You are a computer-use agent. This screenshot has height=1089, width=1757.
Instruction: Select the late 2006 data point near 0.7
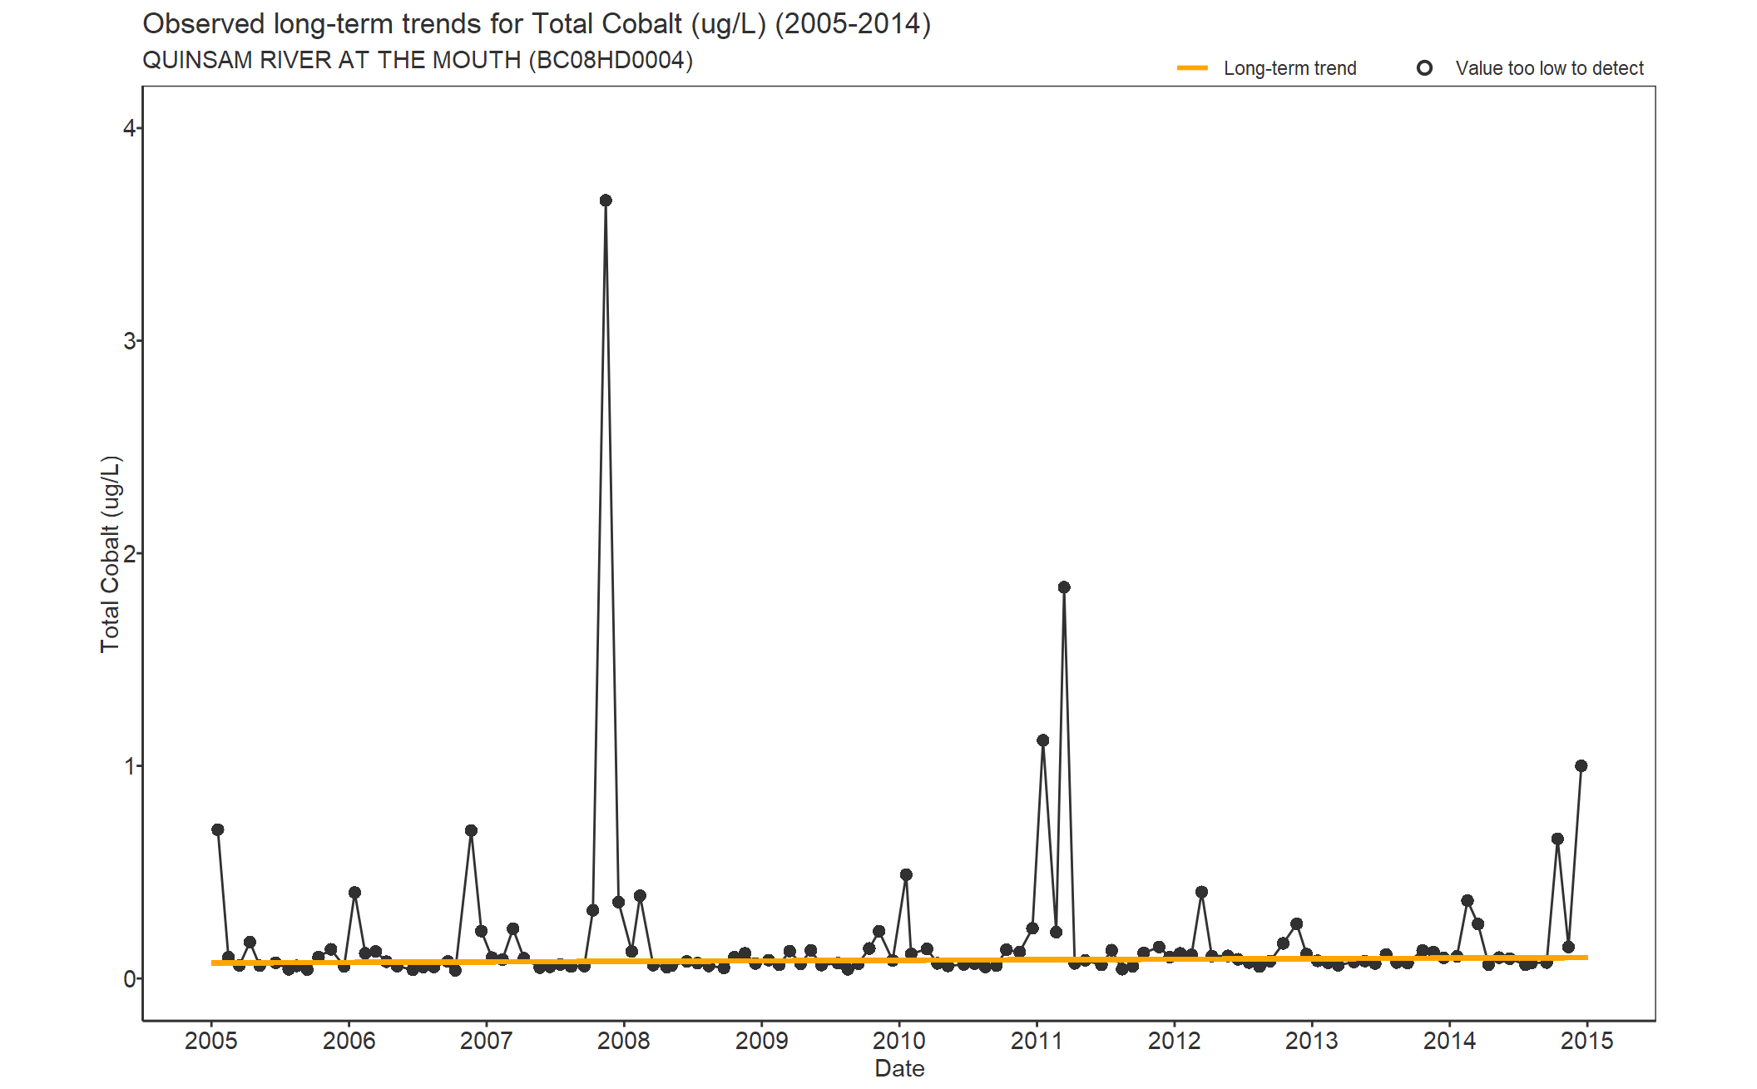click(472, 830)
